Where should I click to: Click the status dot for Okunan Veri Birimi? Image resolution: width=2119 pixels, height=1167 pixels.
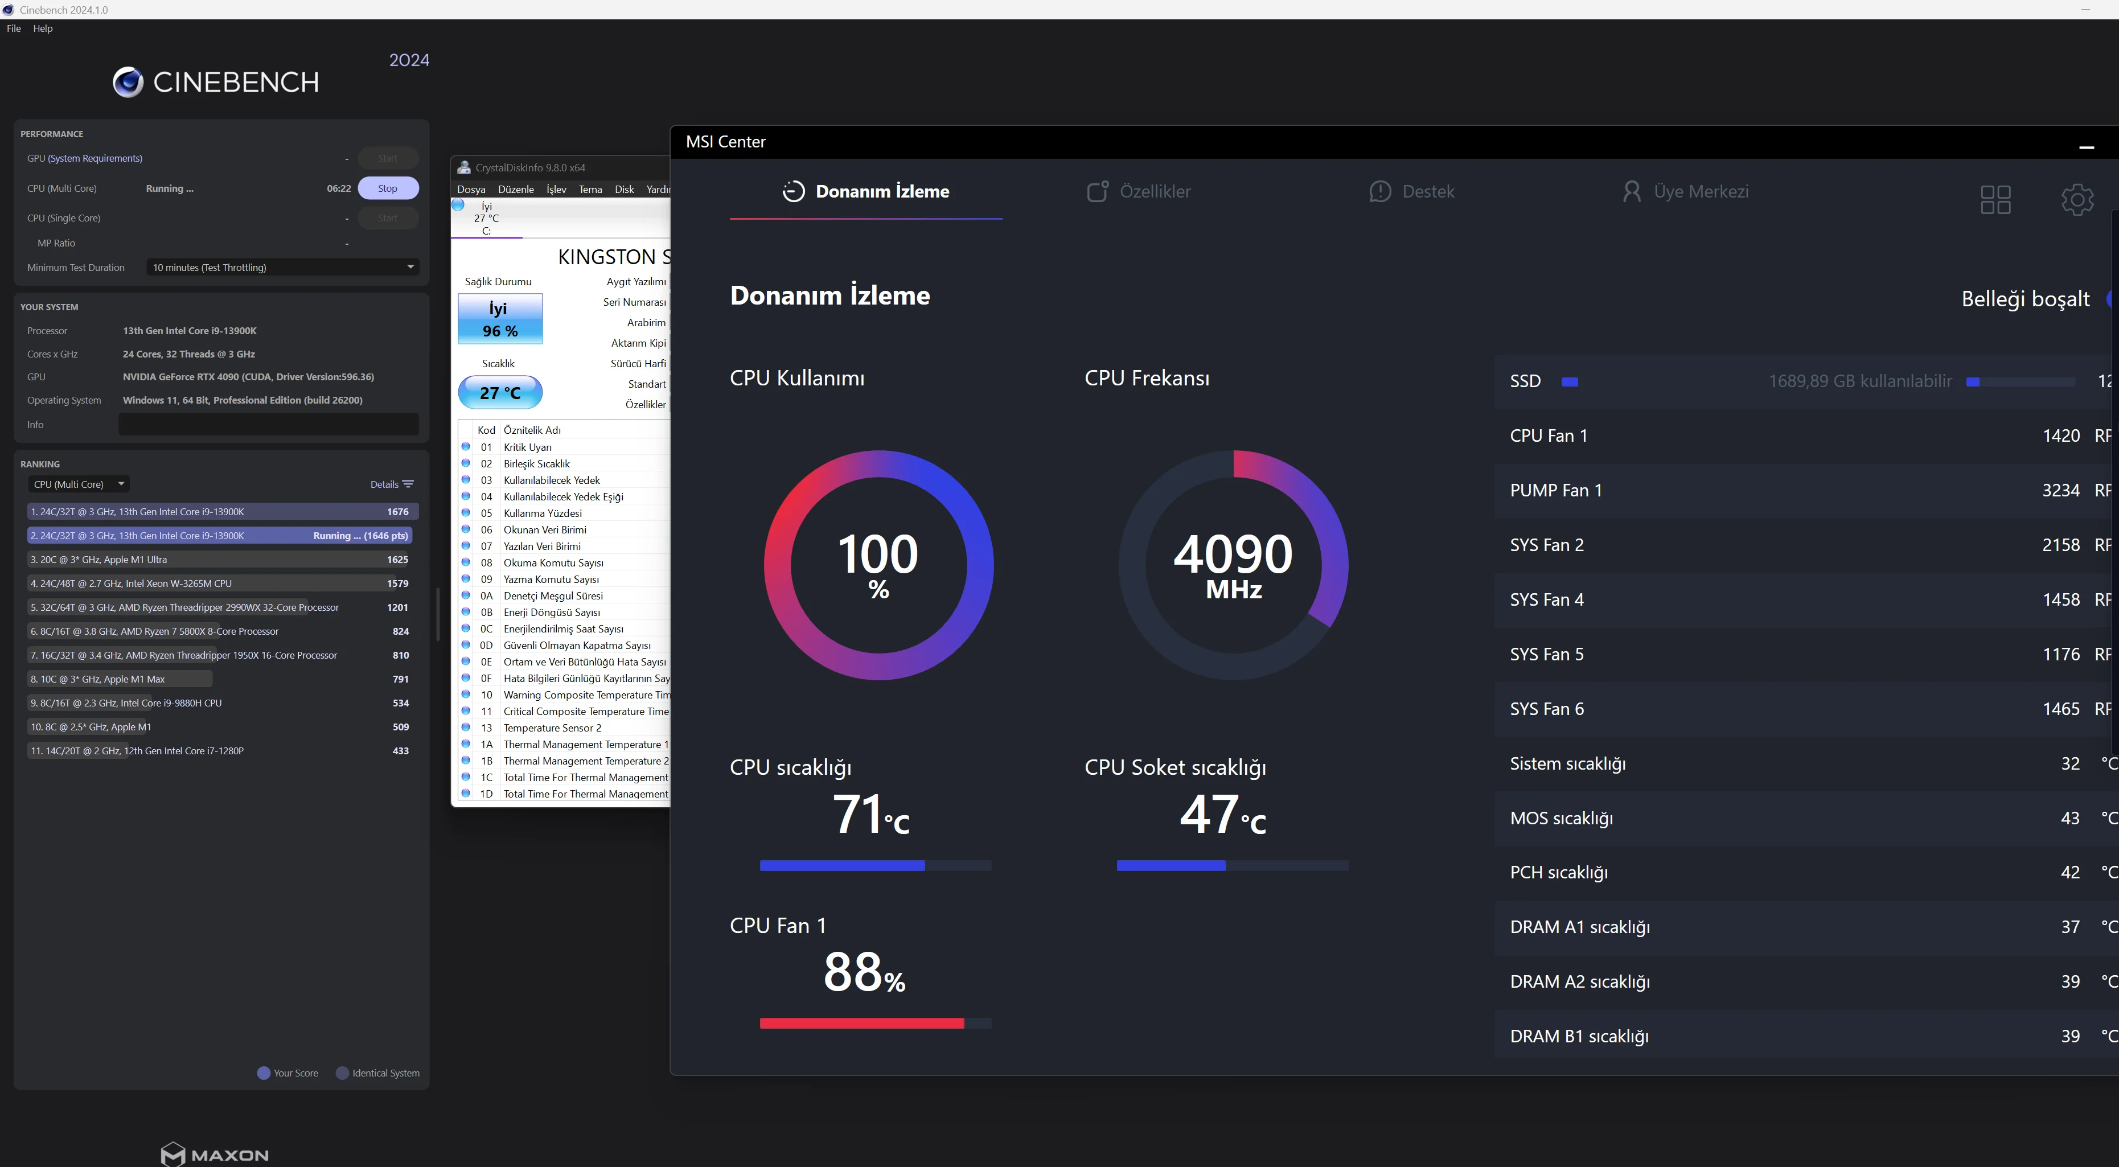coord(466,529)
